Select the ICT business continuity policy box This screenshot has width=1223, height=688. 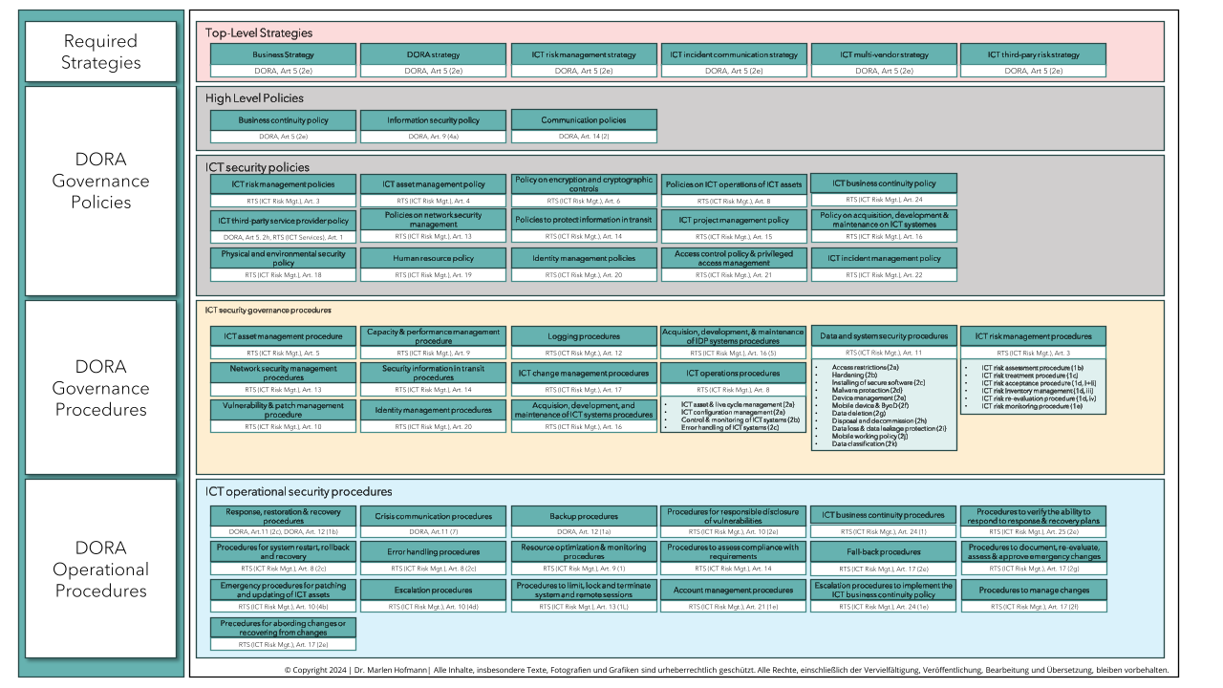[884, 183]
